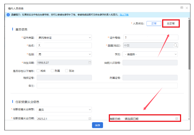Open the 性别 dropdown
Image resolution: width=194 pixels, height=135 pixels.
[64, 54]
